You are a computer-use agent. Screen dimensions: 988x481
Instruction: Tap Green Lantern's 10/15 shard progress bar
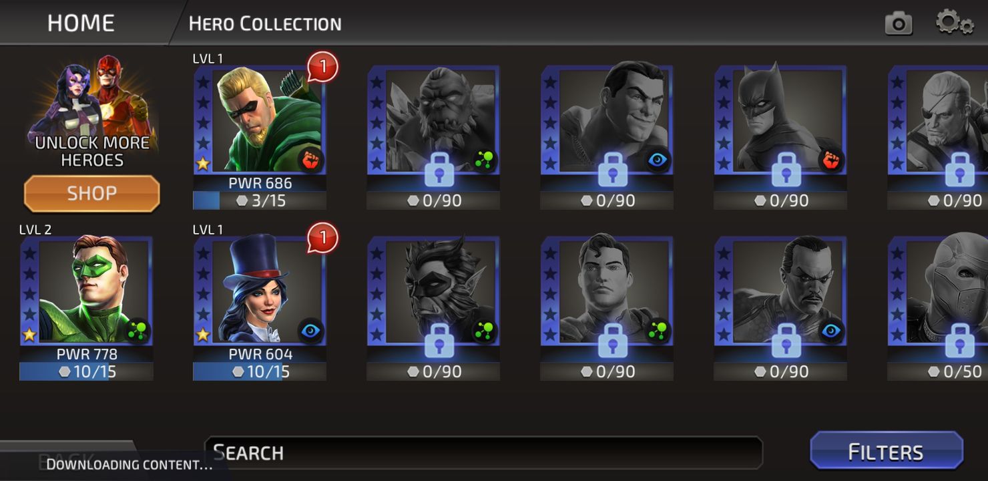point(86,372)
